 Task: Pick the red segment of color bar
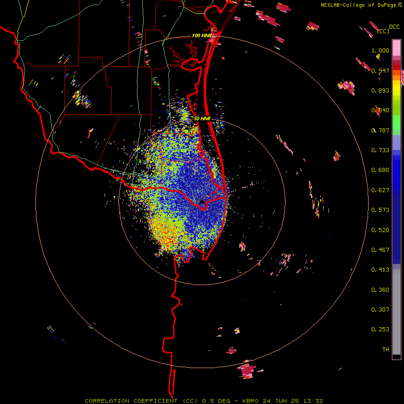(396, 67)
